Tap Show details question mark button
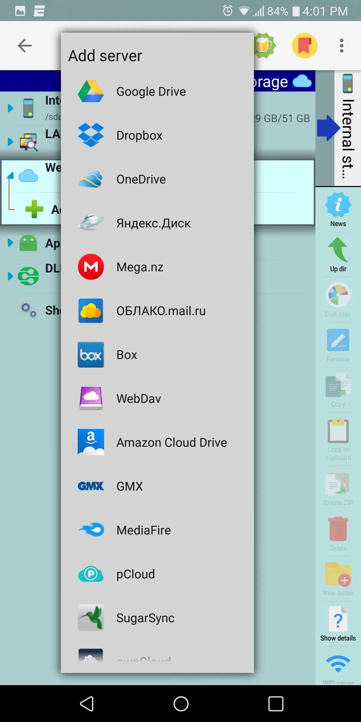 pos(338,624)
